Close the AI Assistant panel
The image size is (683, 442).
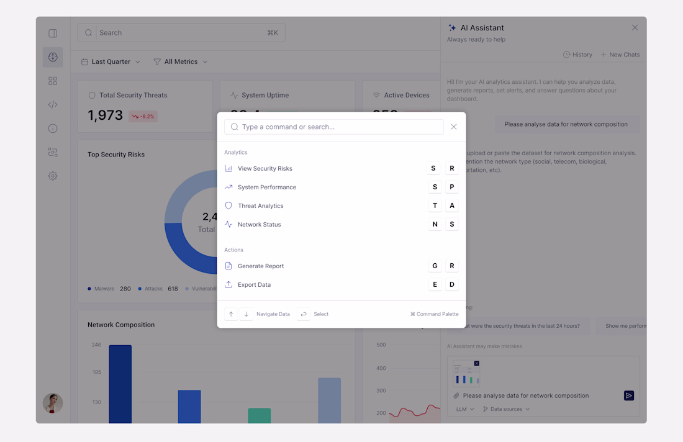tap(635, 27)
